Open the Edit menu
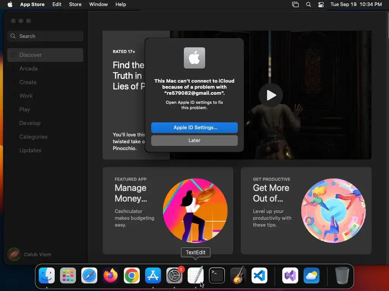Screen dimensions: 389x291 [57, 5]
